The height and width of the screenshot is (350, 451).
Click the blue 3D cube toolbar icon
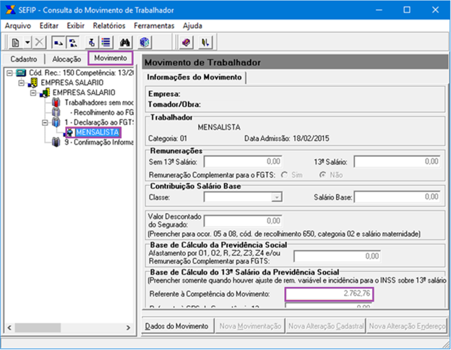coord(145,43)
